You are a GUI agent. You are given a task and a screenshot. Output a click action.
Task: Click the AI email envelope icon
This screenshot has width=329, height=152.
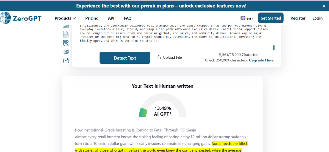pyautogui.click(x=66, y=60)
